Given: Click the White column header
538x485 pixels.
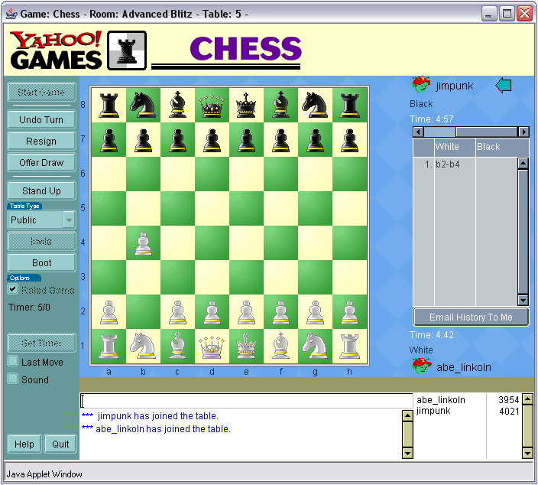Looking at the screenshot, I should (455, 148).
